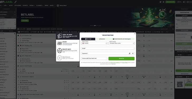Click the green REGISTER button in dialog
The image size is (192, 99).
click(122, 58)
